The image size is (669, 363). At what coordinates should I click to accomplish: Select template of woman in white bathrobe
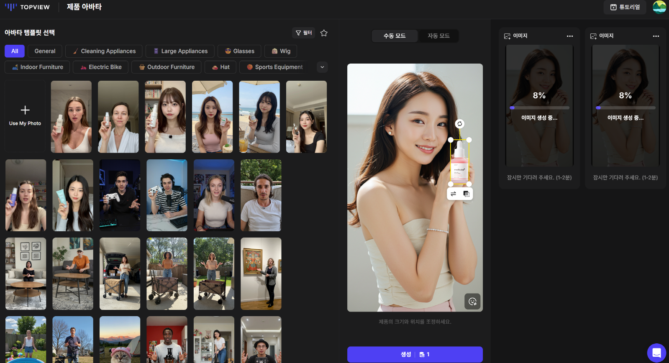coord(118,117)
